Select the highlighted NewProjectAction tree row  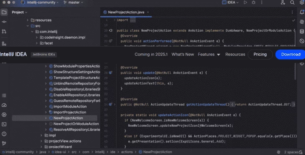55,118
